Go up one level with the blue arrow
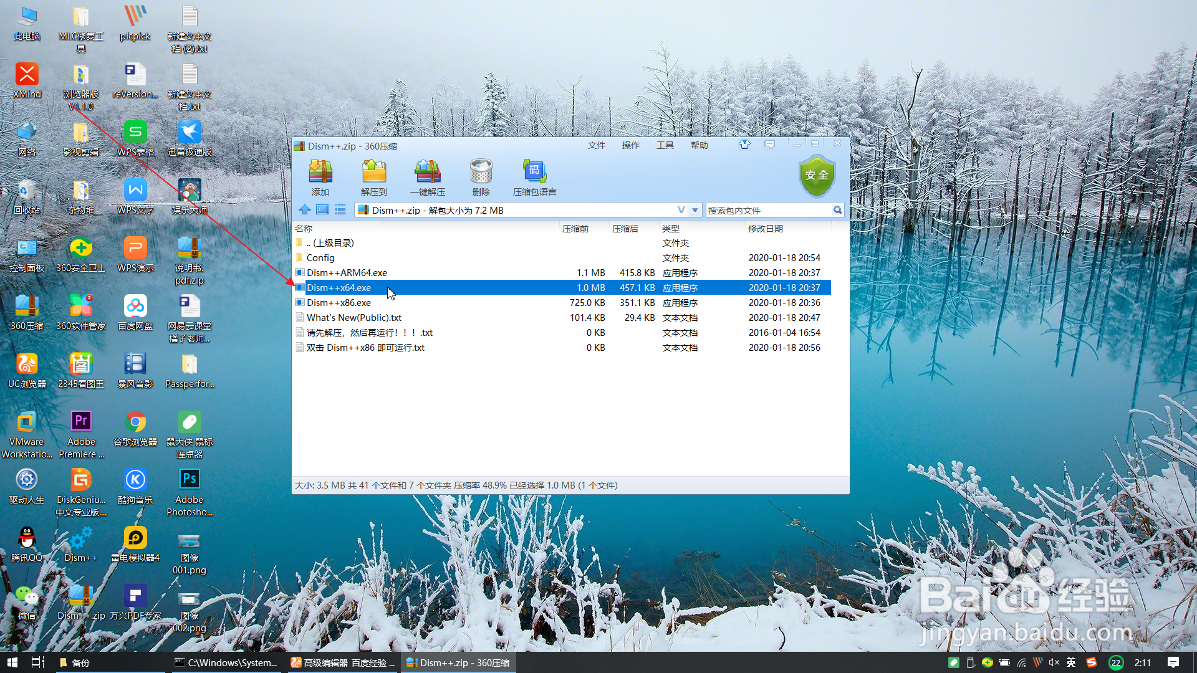Image resolution: width=1197 pixels, height=673 pixels. click(x=304, y=210)
